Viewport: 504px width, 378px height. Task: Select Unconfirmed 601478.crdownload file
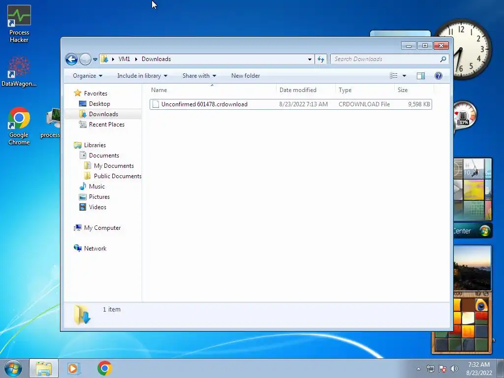pyautogui.click(x=290, y=104)
